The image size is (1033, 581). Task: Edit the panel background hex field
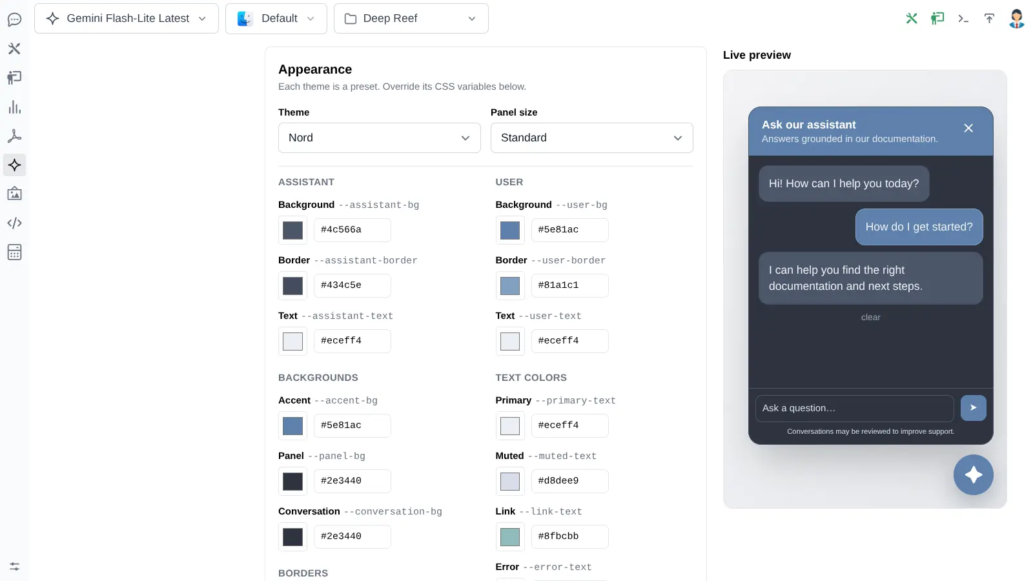tap(353, 481)
